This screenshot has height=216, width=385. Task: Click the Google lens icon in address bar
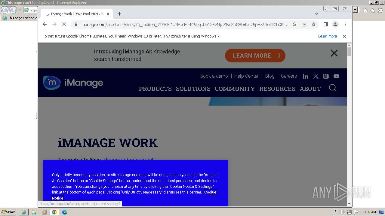(x=294, y=25)
